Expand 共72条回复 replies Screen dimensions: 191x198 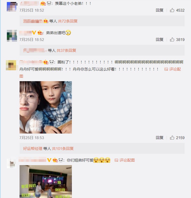tap(68, 21)
